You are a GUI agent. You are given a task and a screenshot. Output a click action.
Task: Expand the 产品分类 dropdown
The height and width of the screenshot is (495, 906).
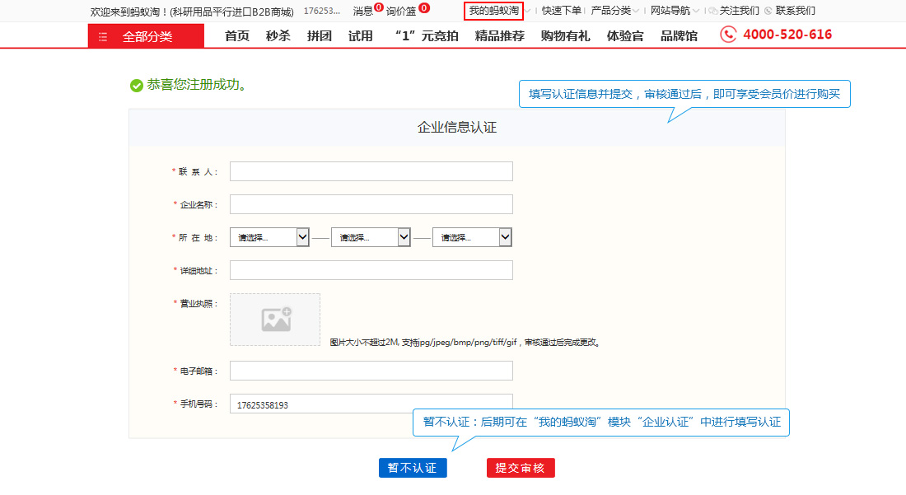tap(614, 11)
